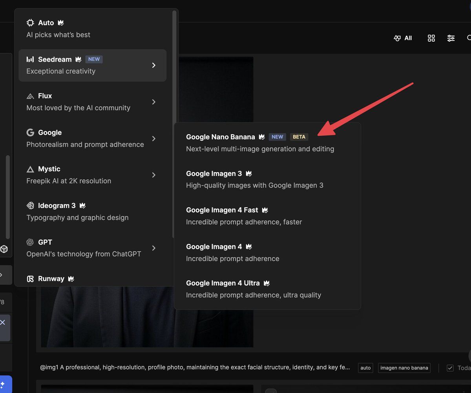Choose the Google Imagen 4 model
The image size is (471, 393).
(x=267, y=253)
